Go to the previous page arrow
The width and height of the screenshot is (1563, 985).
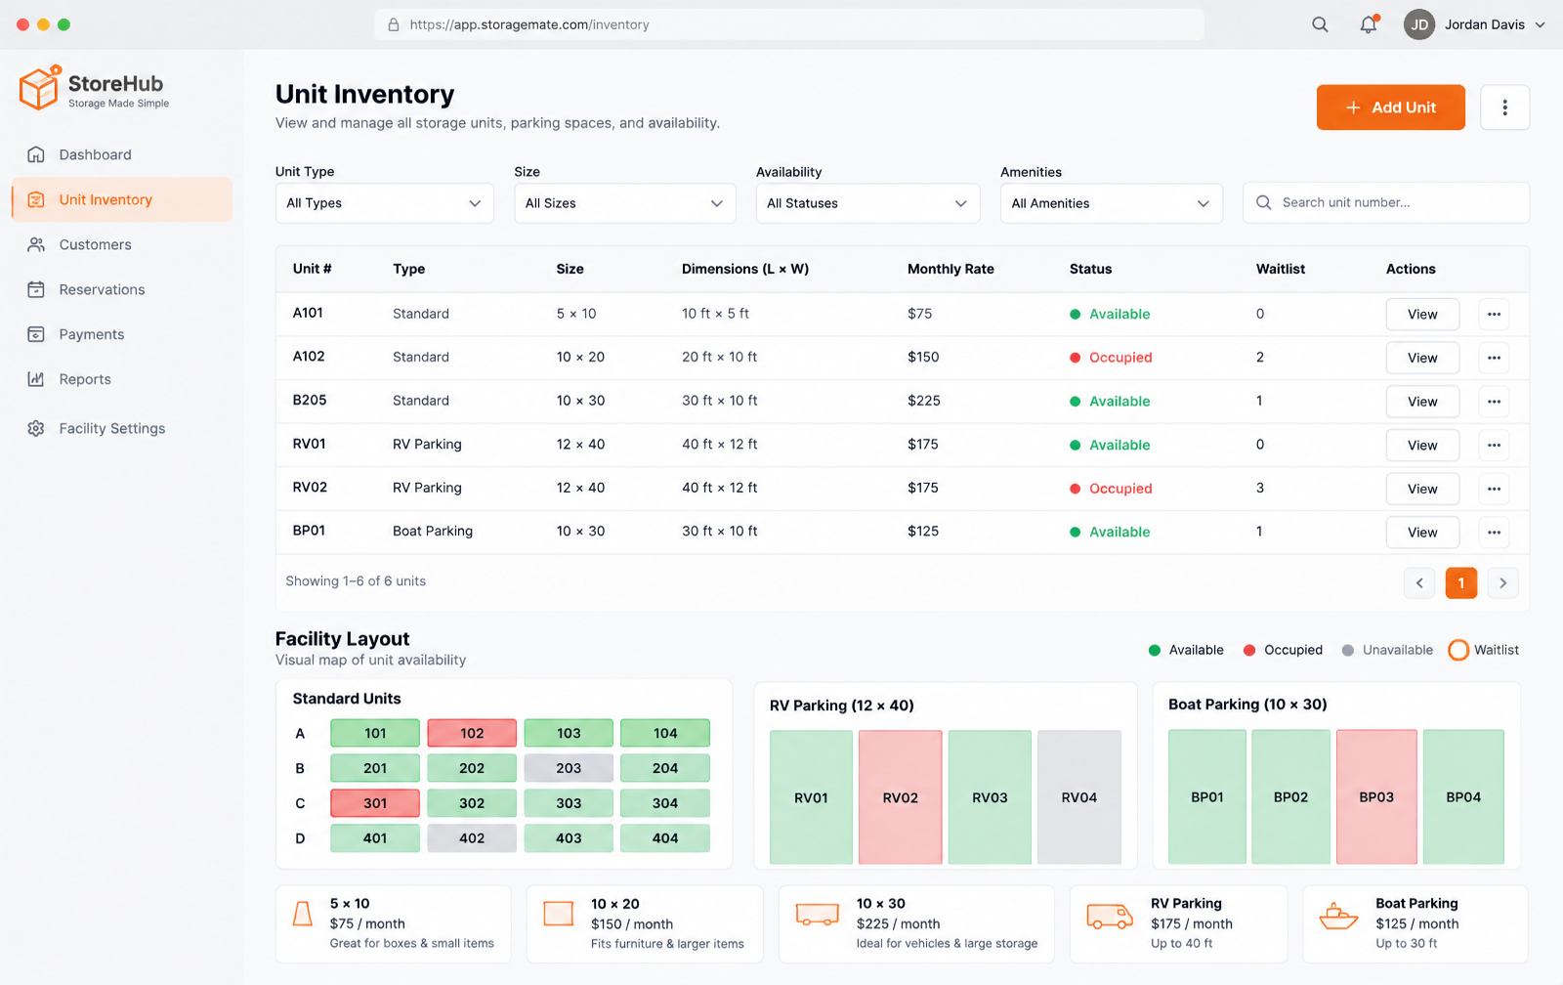coord(1419,583)
